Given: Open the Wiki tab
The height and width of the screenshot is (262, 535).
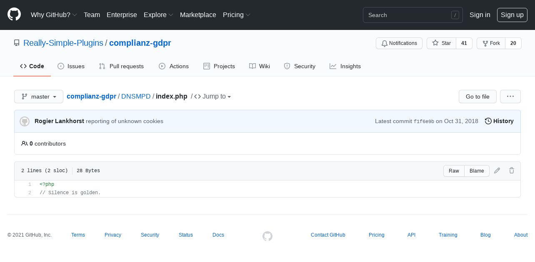Looking at the screenshot, I should pyautogui.click(x=260, y=66).
